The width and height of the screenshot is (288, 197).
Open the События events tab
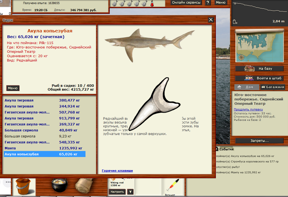tap(226, 149)
